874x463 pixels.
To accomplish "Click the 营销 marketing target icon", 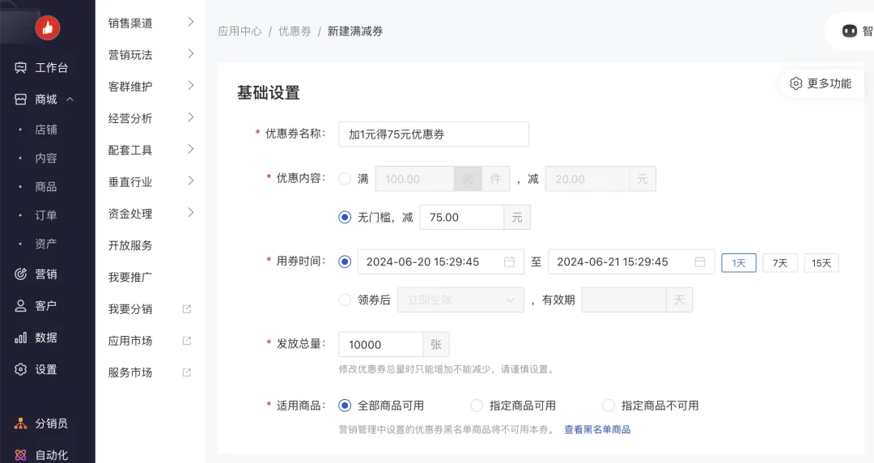I will point(21,274).
